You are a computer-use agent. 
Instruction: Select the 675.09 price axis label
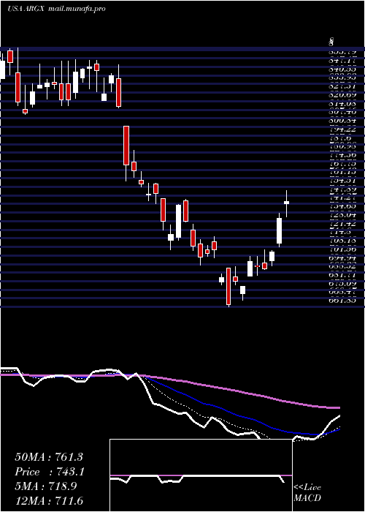pyautogui.click(x=342, y=284)
